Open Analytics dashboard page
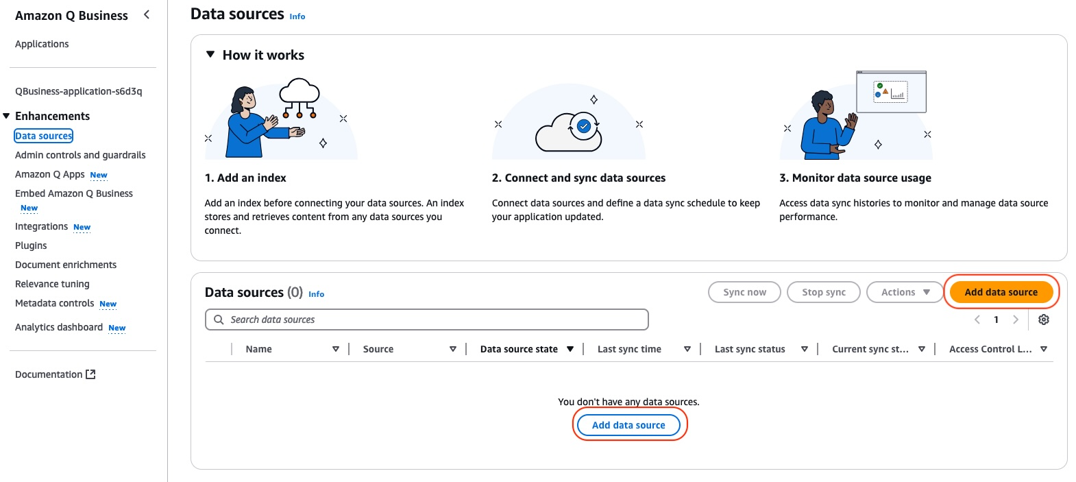1076x482 pixels. point(59,327)
